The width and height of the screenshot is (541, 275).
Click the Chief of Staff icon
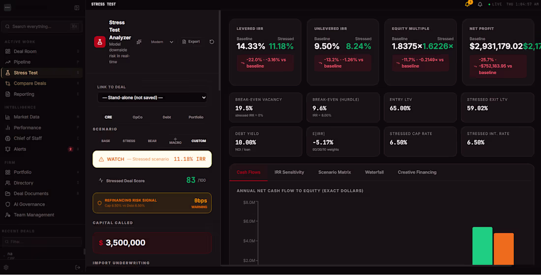[x=7, y=138]
